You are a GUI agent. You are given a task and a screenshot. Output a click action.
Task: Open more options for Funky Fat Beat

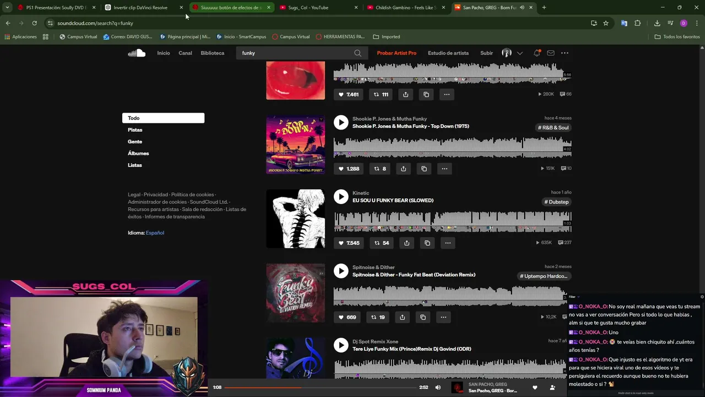point(443,317)
